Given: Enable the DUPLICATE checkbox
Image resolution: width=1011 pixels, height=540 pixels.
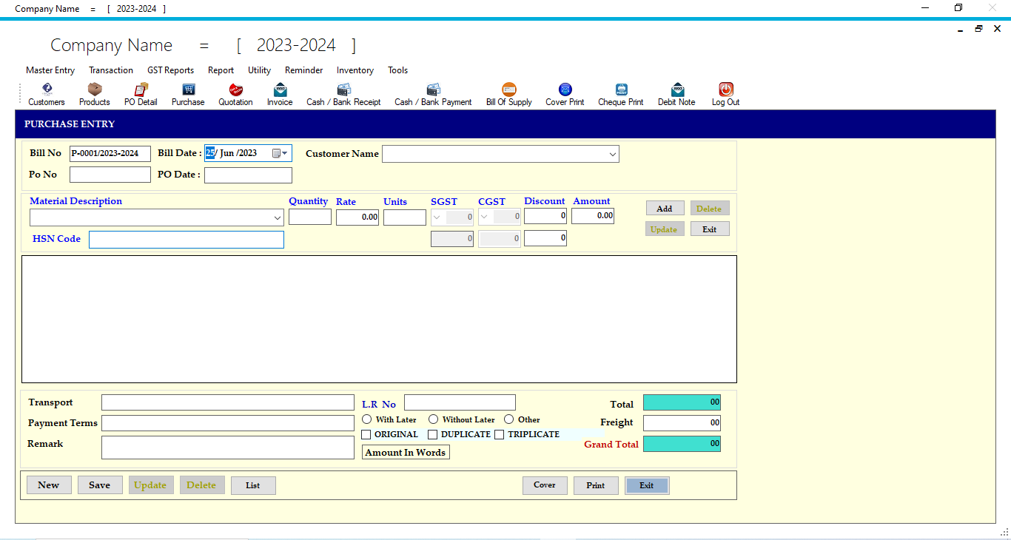Looking at the screenshot, I should pyautogui.click(x=432, y=434).
